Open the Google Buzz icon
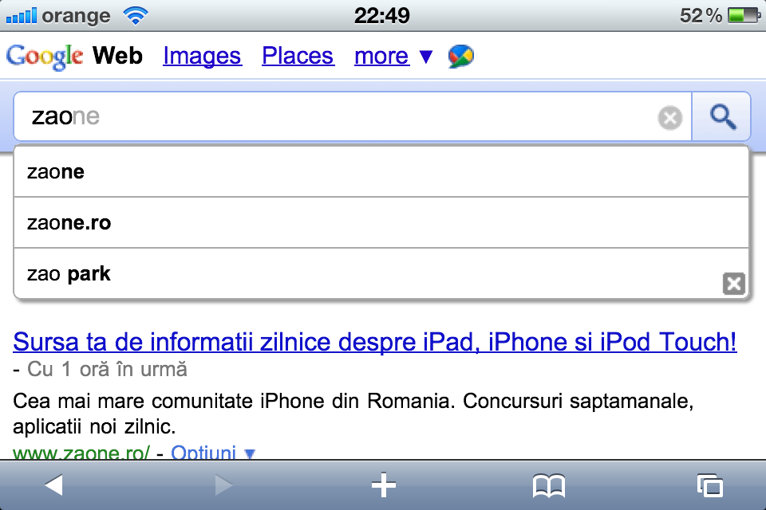 click(x=460, y=56)
